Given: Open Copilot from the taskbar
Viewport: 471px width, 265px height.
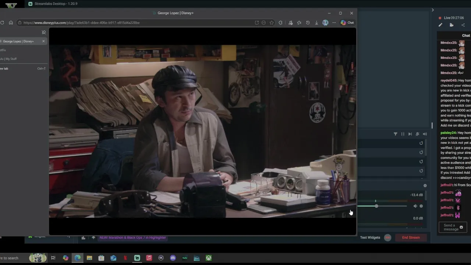Looking at the screenshot, I should (65, 258).
